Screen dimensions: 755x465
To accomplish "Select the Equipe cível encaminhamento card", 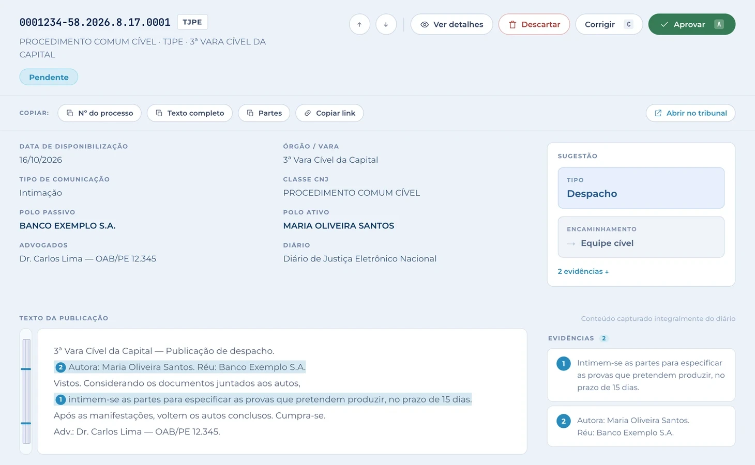I will coord(641,237).
